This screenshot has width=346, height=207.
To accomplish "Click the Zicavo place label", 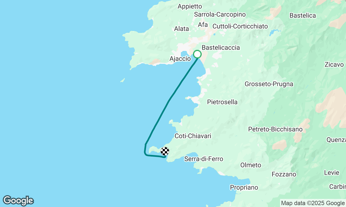I will 334,64.
